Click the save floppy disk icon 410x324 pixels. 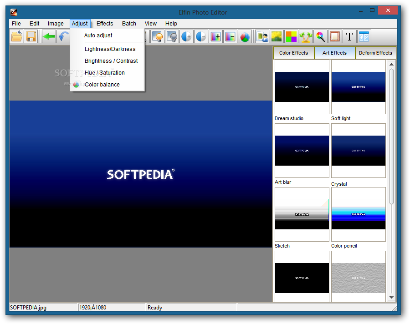click(31, 36)
